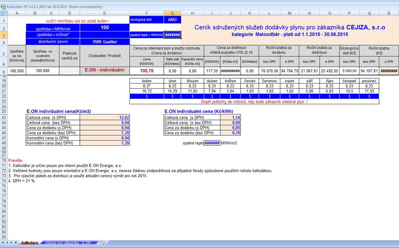
Task: Select row 70 header
Action: 4,161
